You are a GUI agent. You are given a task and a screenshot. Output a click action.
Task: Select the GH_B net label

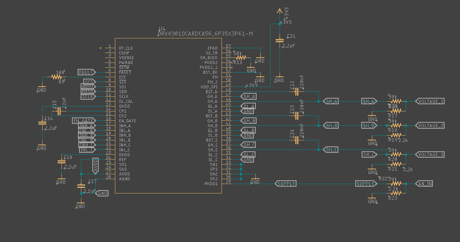click(249, 121)
